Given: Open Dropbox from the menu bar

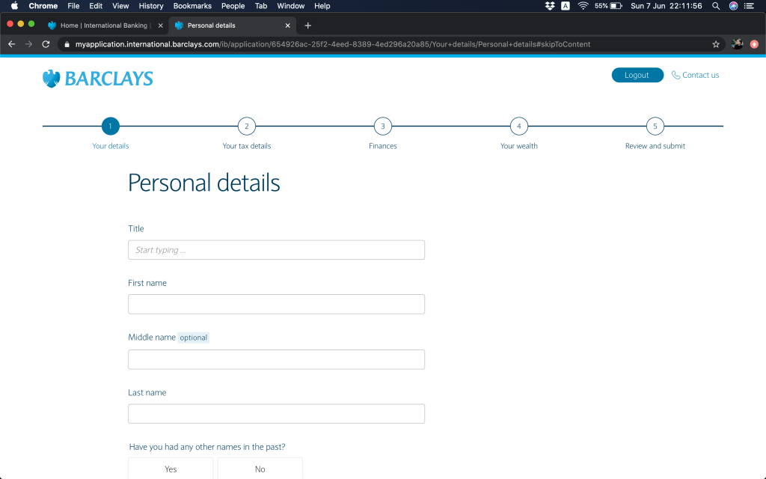Looking at the screenshot, I should coord(550,6).
